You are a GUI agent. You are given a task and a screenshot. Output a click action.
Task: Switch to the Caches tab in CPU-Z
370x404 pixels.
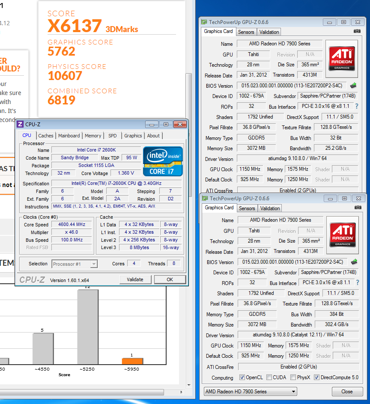click(x=46, y=136)
